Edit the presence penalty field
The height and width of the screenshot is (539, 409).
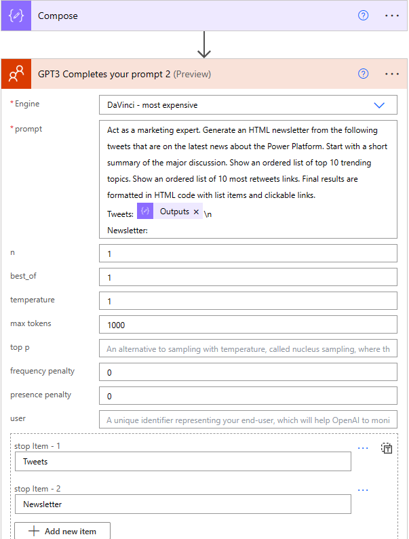248,396
